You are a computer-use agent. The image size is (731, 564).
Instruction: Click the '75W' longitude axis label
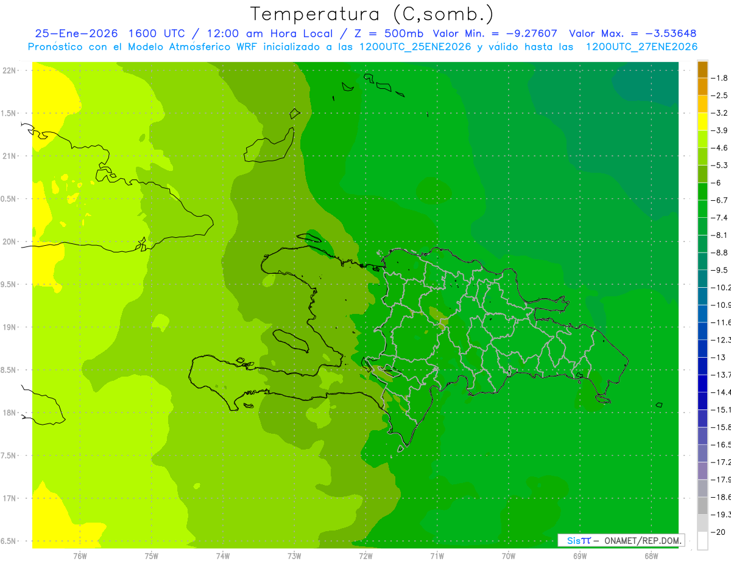(152, 555)
